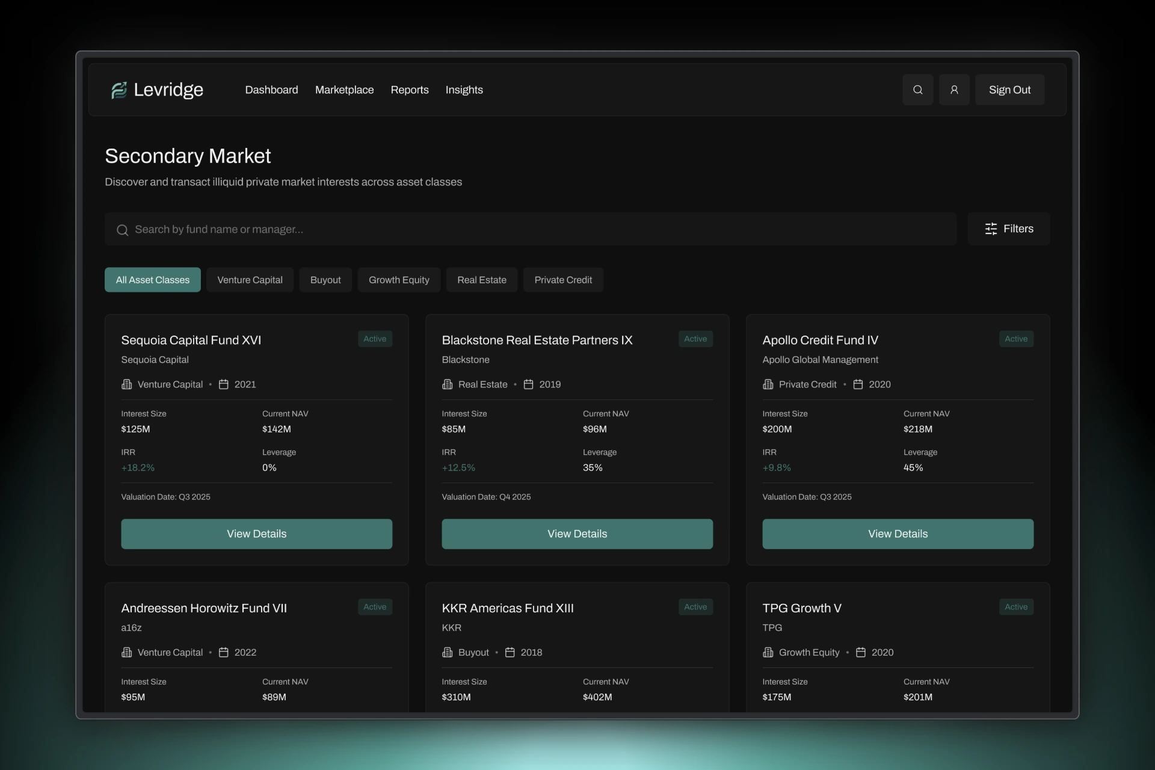Click building icon next to Growth Equity on TPG card
This screenshot has width=1155, height=770.
[768, 652]
